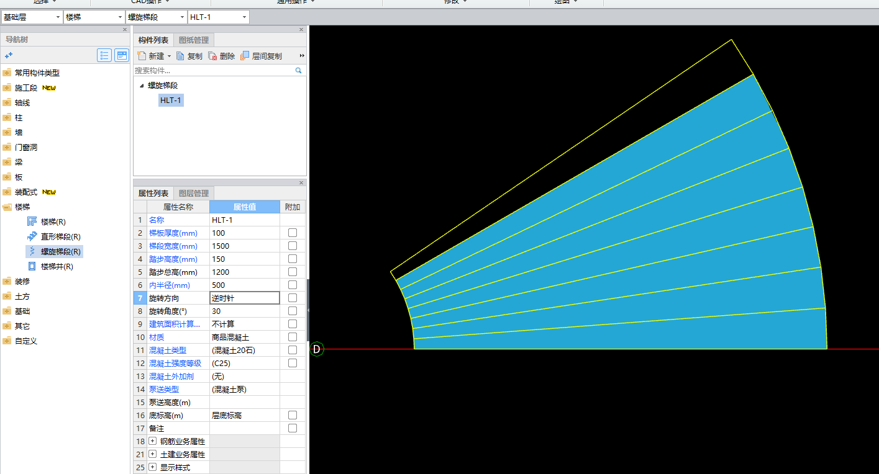Viewport: 879px width, 474px height.
Task: Close the 构件列表 component list panel
Action: pyautogui.click(x=302, y=29)
